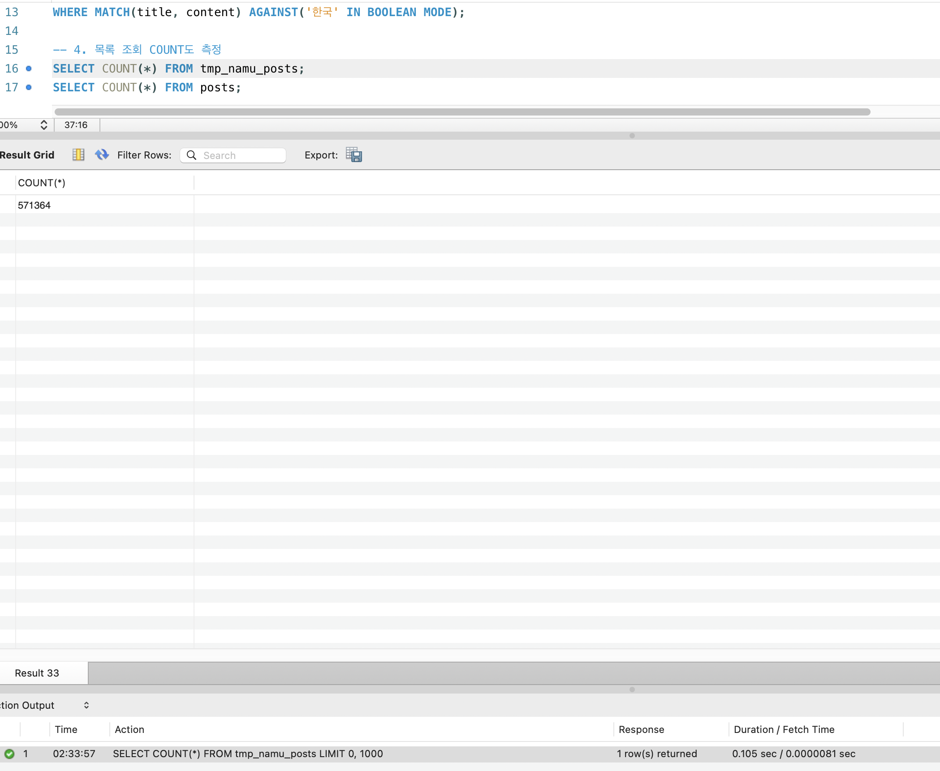Image resolution: width=940 pixels, height=771 pixels.
Task: Click the green success check icon in output row
Action: 9,754
